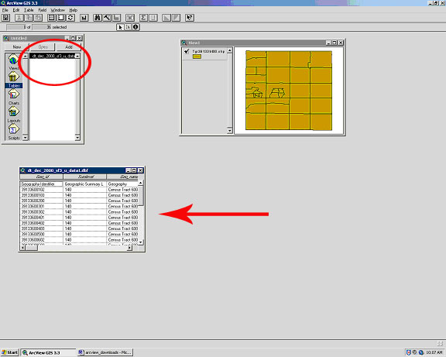Select the pointer Select tool

point(120,27)
